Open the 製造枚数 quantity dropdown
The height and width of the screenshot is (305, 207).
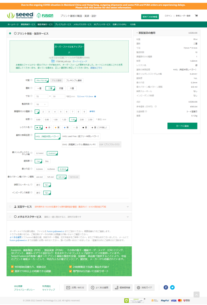click(41, 104)
